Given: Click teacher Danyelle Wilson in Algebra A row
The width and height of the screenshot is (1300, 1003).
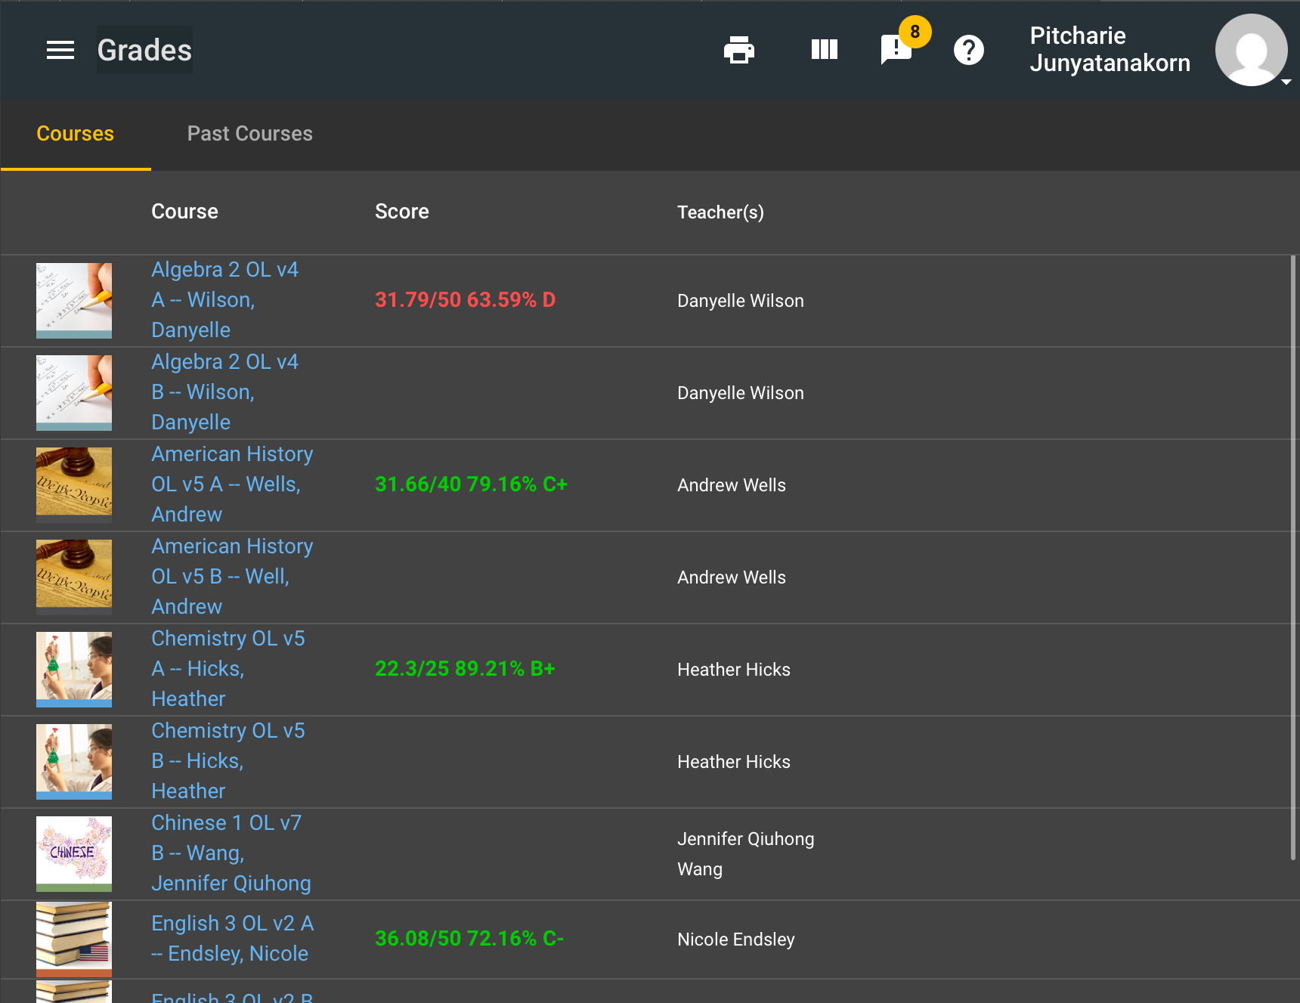Looking at the screenshot, I should [x=741, y=301].
